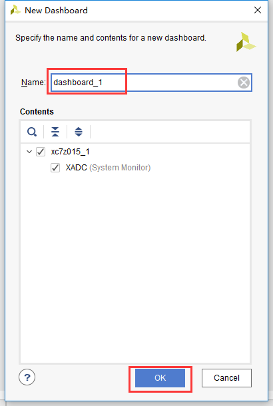Collapse all items in Contents tree
The height and width of the screenshot is (406, 273).
point(55,132)
